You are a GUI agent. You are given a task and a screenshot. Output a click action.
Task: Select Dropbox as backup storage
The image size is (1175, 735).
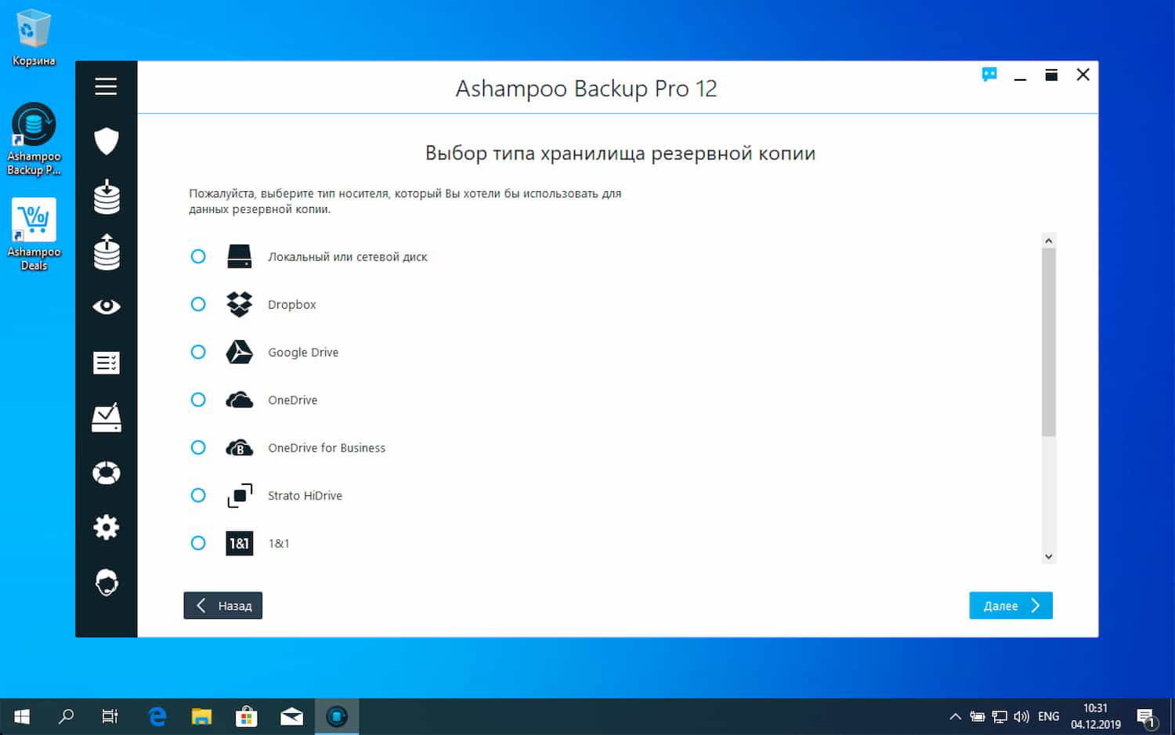[198, 304]
